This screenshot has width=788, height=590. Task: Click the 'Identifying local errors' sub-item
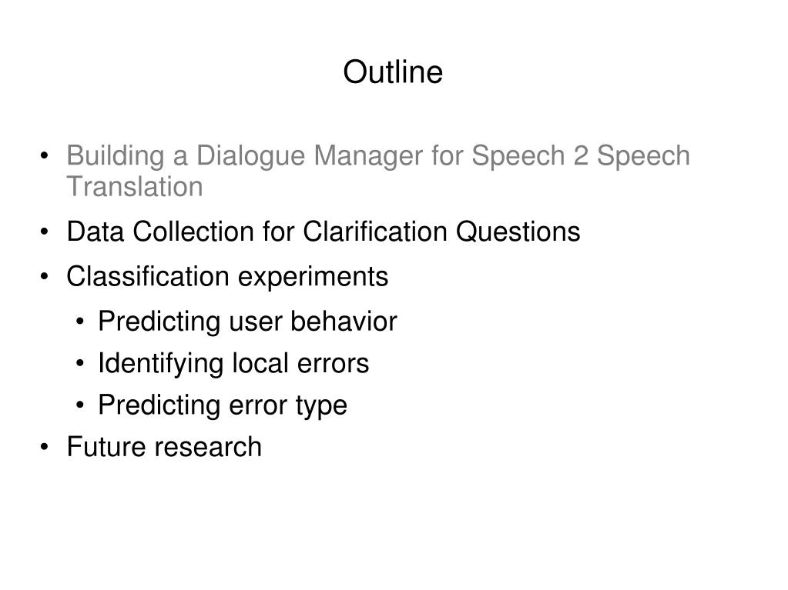[233, 363]
